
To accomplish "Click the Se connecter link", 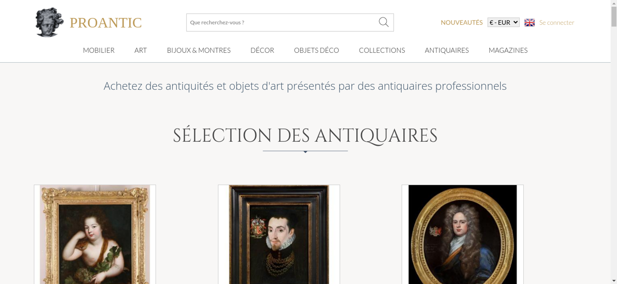I will click(557, 22).
